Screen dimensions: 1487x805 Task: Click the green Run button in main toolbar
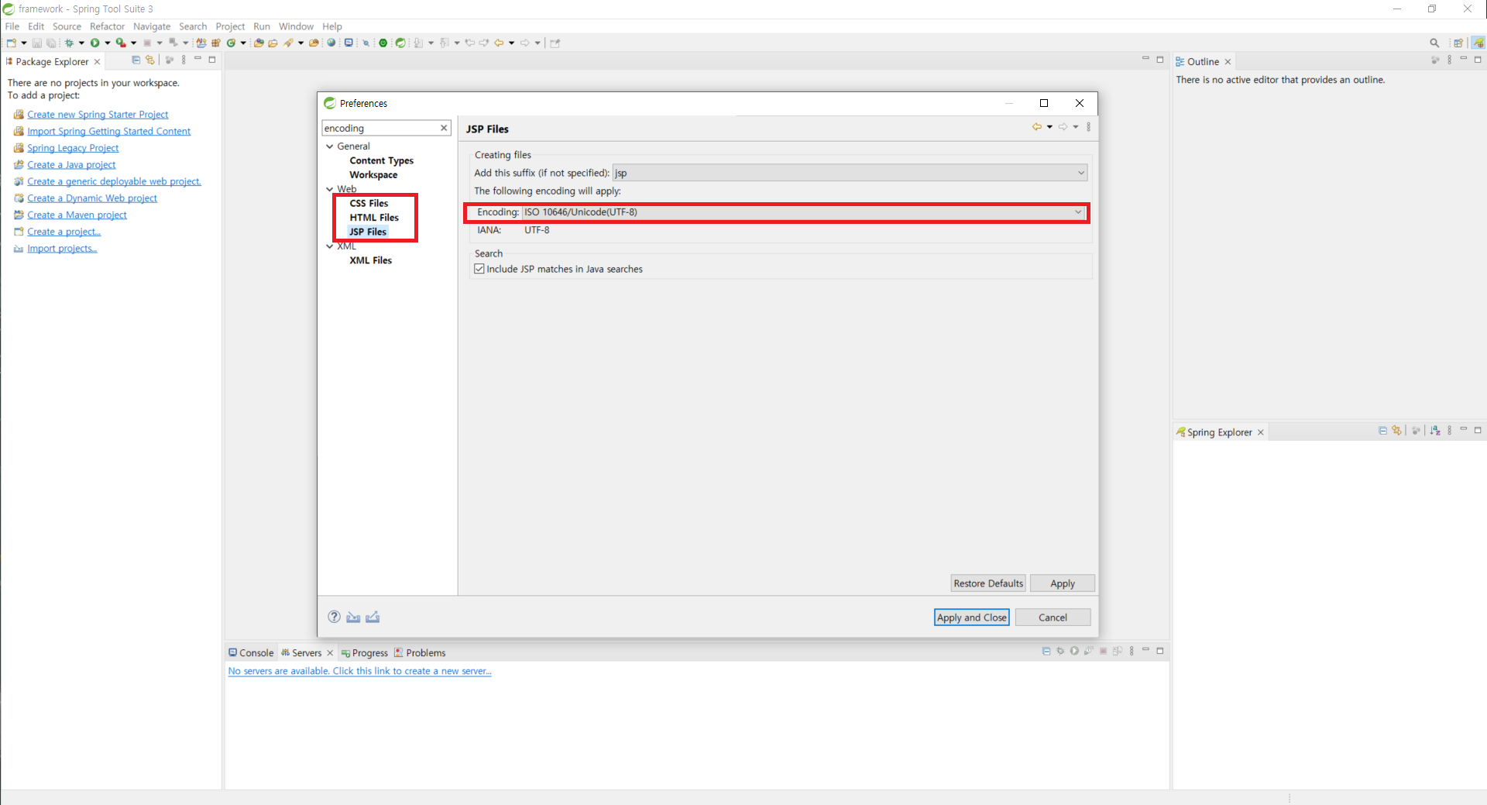pos(94,43)
